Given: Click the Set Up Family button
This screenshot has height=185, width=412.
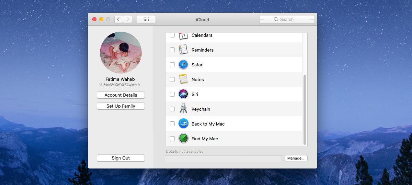Looking at the screenshot, I should (121, 106).
